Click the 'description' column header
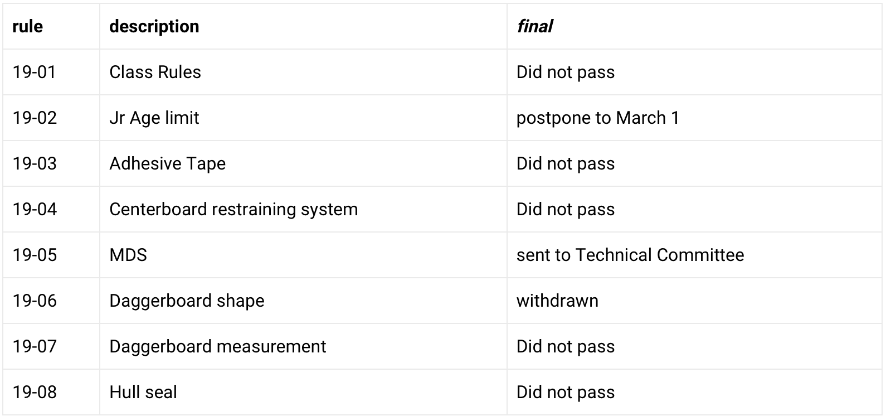This screenshot has height=416, width=886. (303, 26)
